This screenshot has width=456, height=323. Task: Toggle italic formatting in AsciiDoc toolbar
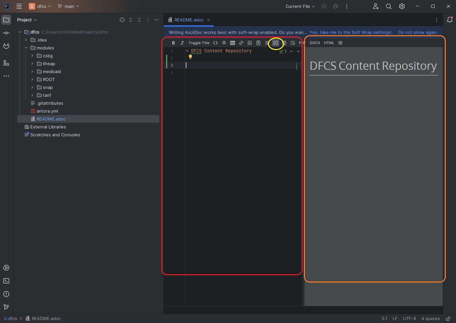(182, 43)
